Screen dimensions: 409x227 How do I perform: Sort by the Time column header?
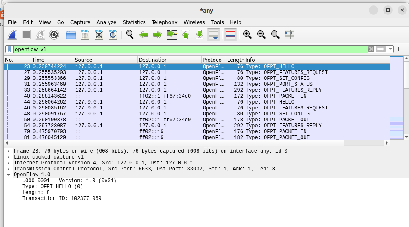coord(52,60)
